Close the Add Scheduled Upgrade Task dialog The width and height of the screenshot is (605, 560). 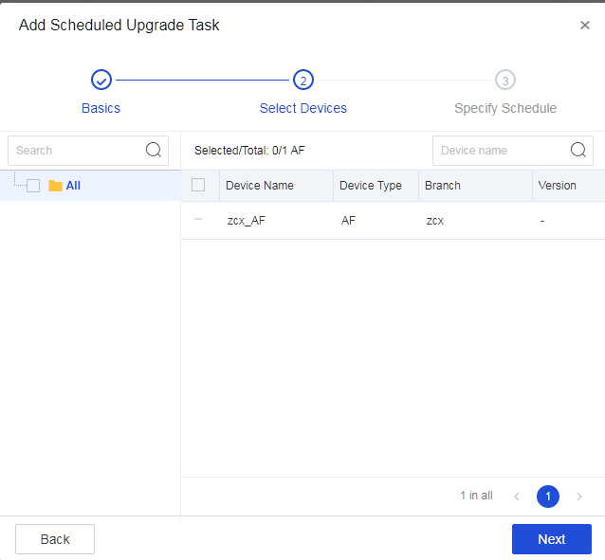(x=585, y=26)
